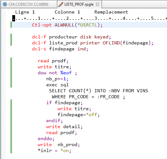Click the green coverage marker beside Ctl-opt line
Image resolution: width=167 pixels, height=159 pixels.
[x=11, y=25]
